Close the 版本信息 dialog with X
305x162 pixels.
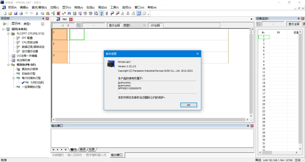pyautogui.click(x=198, y=54)
